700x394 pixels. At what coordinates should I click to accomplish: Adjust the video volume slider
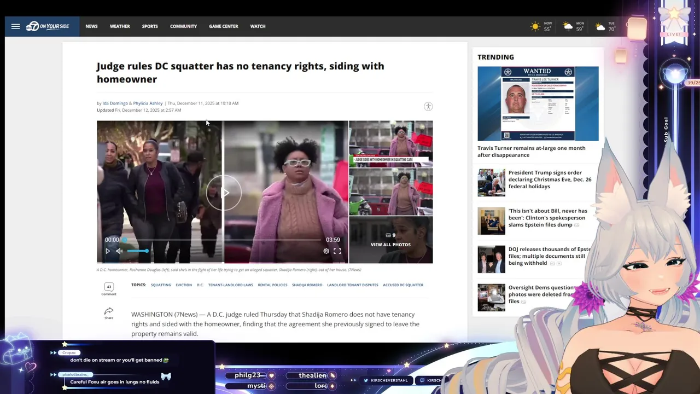[x=137, y=251]
